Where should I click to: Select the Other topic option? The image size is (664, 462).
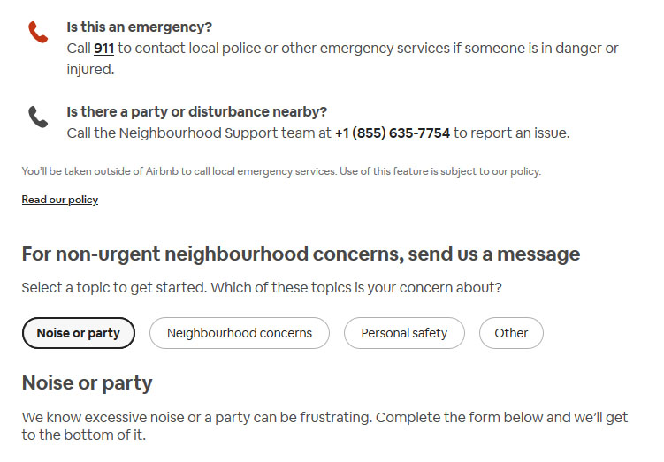click(x=511, y=333)
